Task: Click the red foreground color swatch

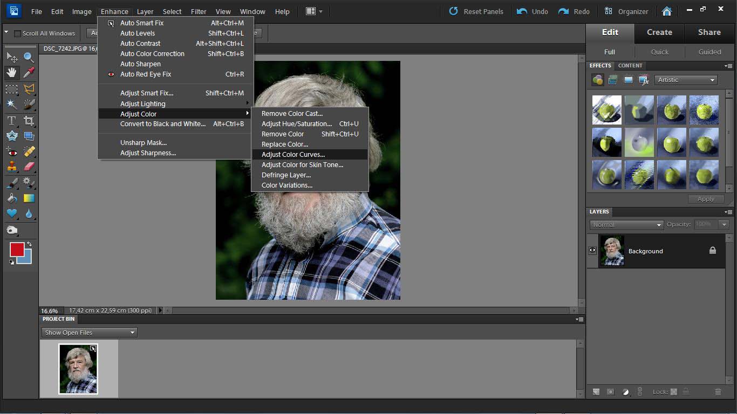Action: pyautogui.click(x=16, y=249)
